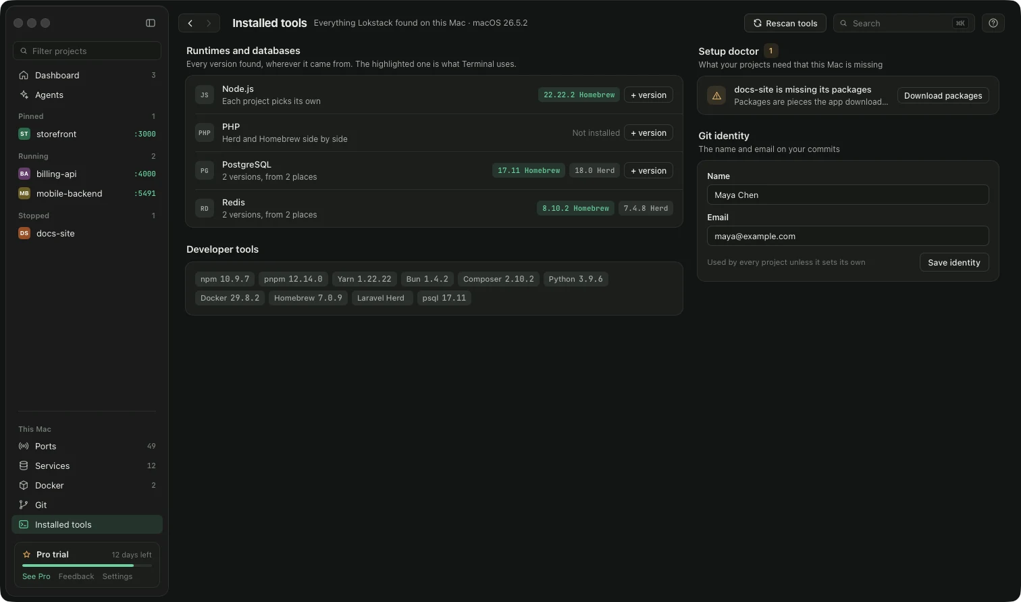The height and width of the screenshot is (602, 1021).
Task: Open the Dashboard view
Action: coord(87,75)
